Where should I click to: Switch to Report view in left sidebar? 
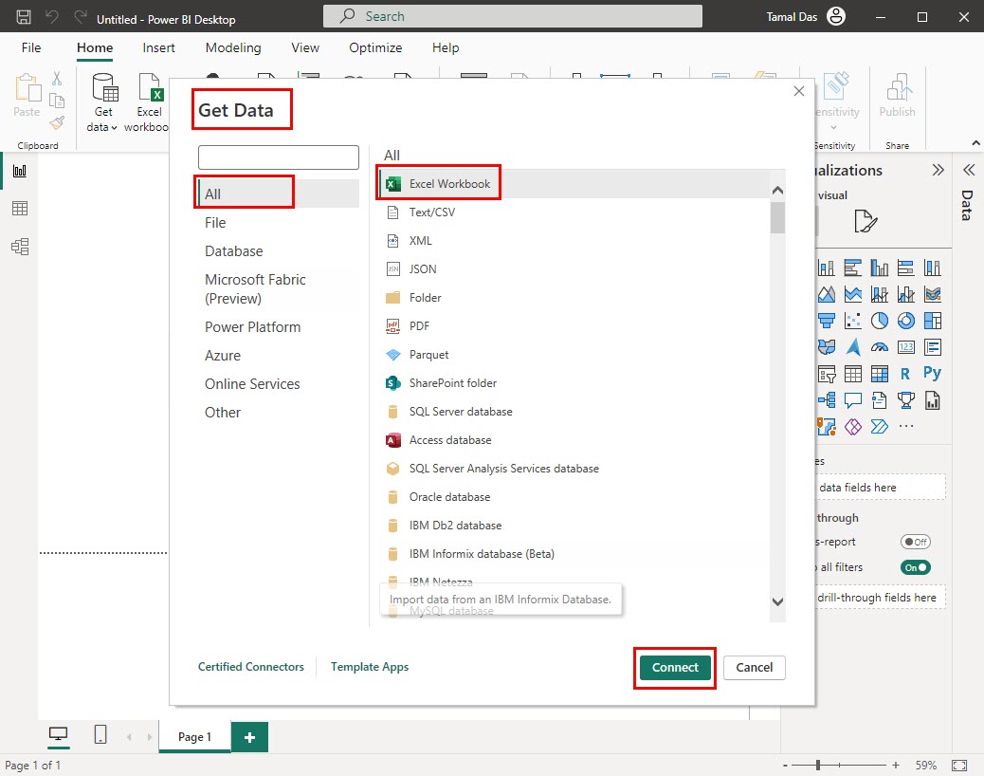(20, 171)
